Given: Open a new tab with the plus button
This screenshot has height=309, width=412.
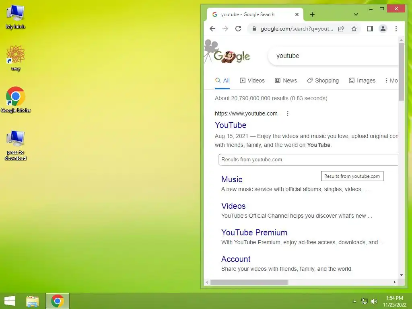Looking at the screenshot, I should (x=312, y=14).
